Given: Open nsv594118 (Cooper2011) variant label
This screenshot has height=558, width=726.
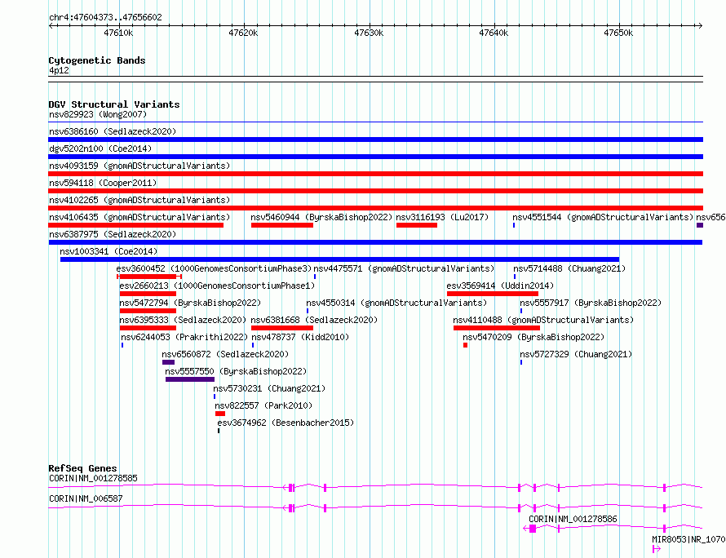Looking at the screenshot, I should pyautogui.click(x=103, y=183).
